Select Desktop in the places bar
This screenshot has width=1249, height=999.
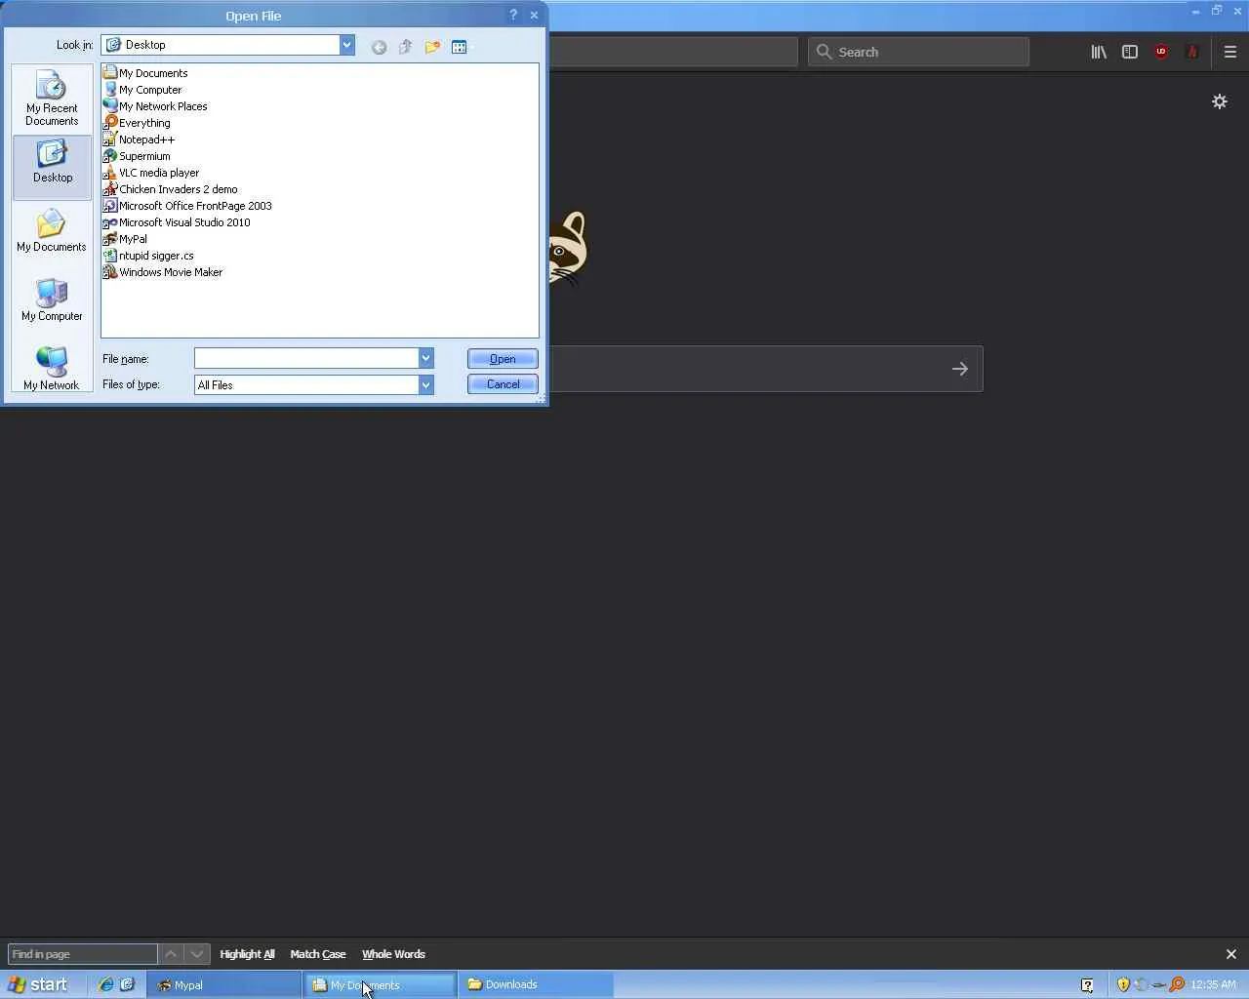52,166
